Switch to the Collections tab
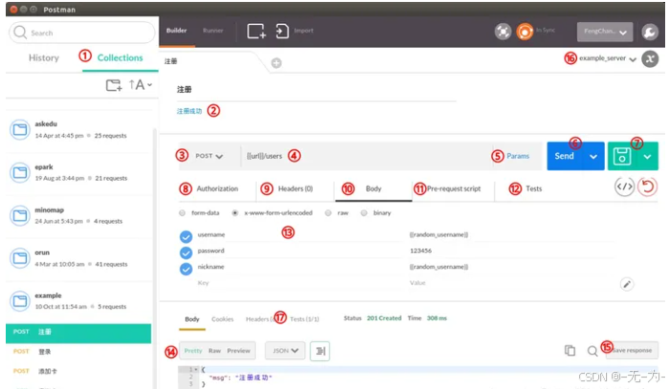Image resolution: width=669 pixels, height=389 pixels. pos(120,57)
